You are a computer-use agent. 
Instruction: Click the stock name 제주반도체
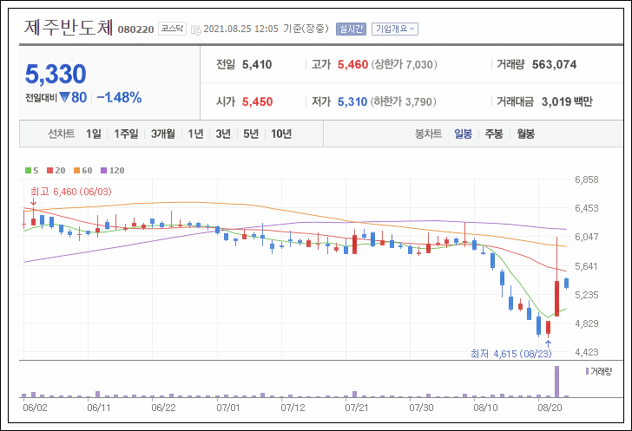click(68, 28)
